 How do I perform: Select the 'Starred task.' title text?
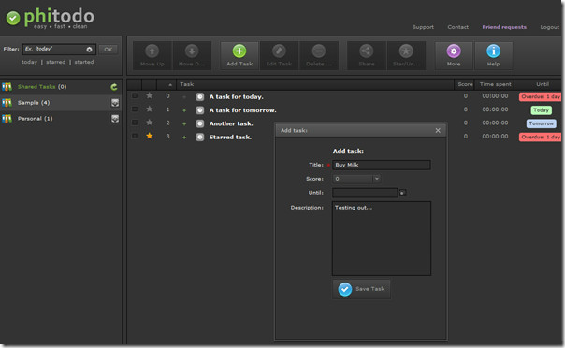(x=230, y=137)
